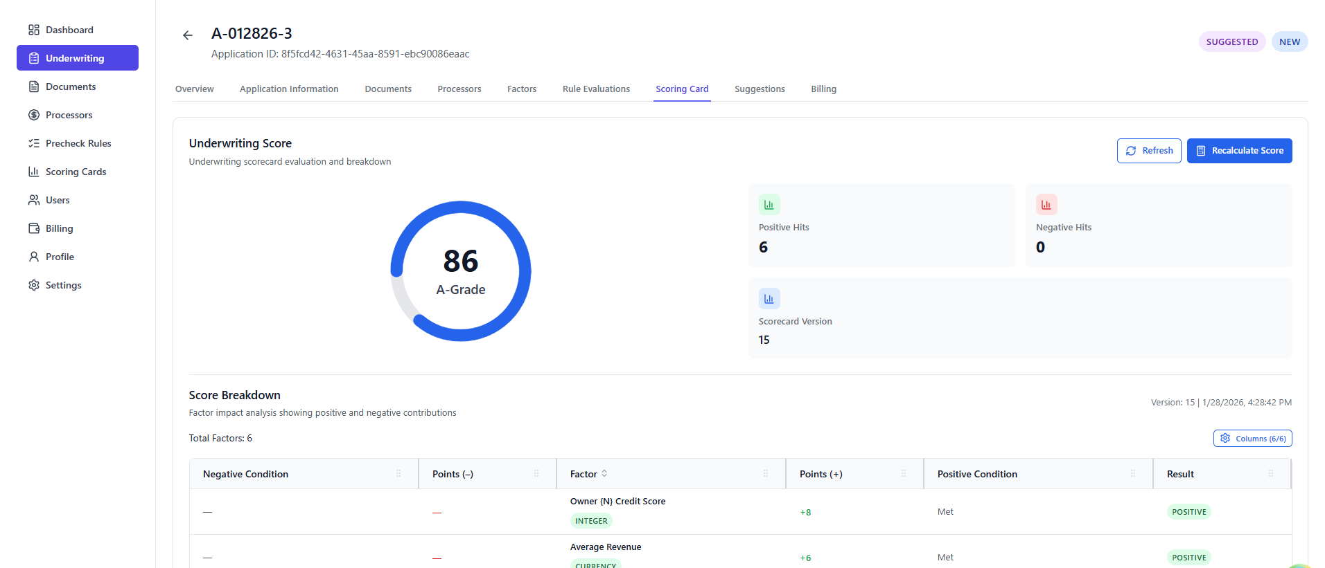Click the +8 points value

pos(805,513)
